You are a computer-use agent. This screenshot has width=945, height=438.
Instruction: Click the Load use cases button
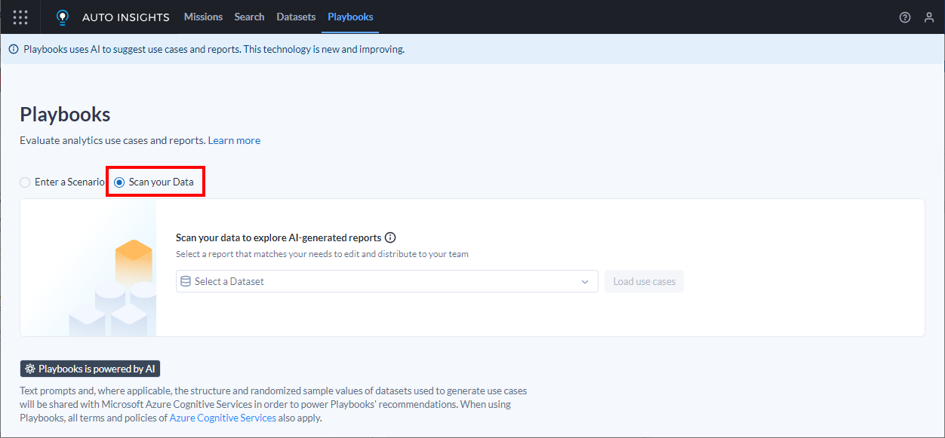coord(644,281)
